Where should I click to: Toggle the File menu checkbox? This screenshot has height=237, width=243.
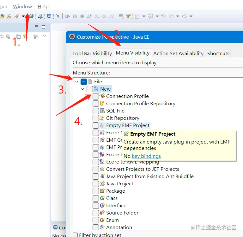point(84,82)
